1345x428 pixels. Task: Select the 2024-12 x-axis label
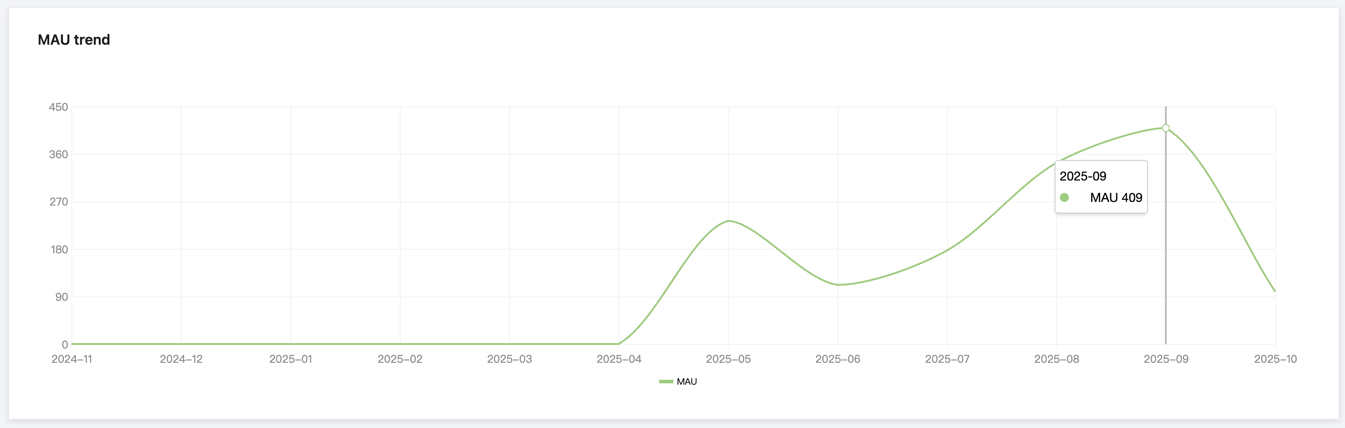click(181, 359)
